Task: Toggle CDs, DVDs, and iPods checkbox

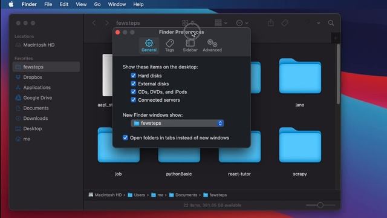Action: pos(133,91)
